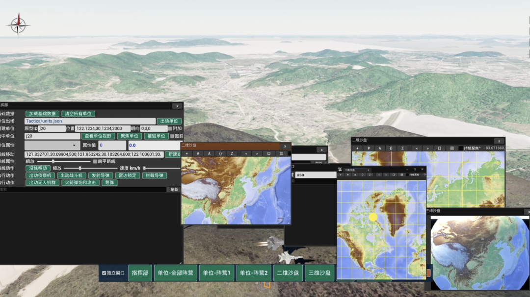Click the + icon in Russia-map 二维沙盘 toolbar

(357, 148)
